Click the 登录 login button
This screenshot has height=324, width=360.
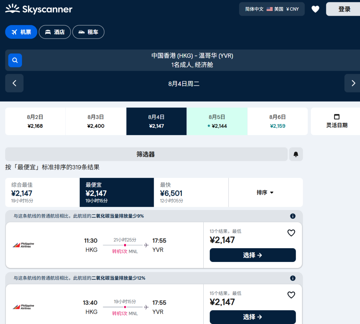pyautogui.click(x=344, y=9)
